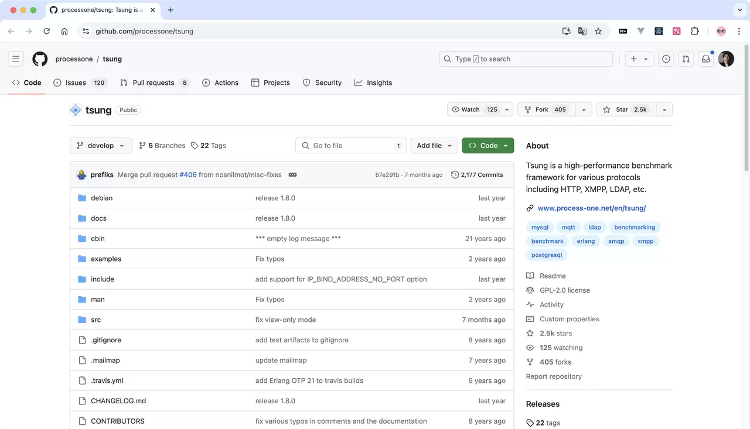Expand the Fork options caret

point(584,109)
